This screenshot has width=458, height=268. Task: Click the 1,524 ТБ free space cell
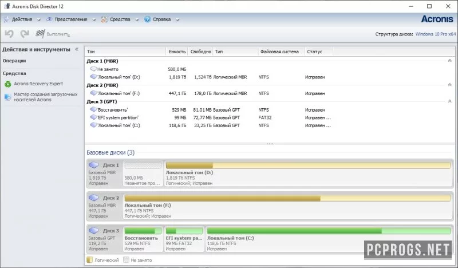point(203,77)
